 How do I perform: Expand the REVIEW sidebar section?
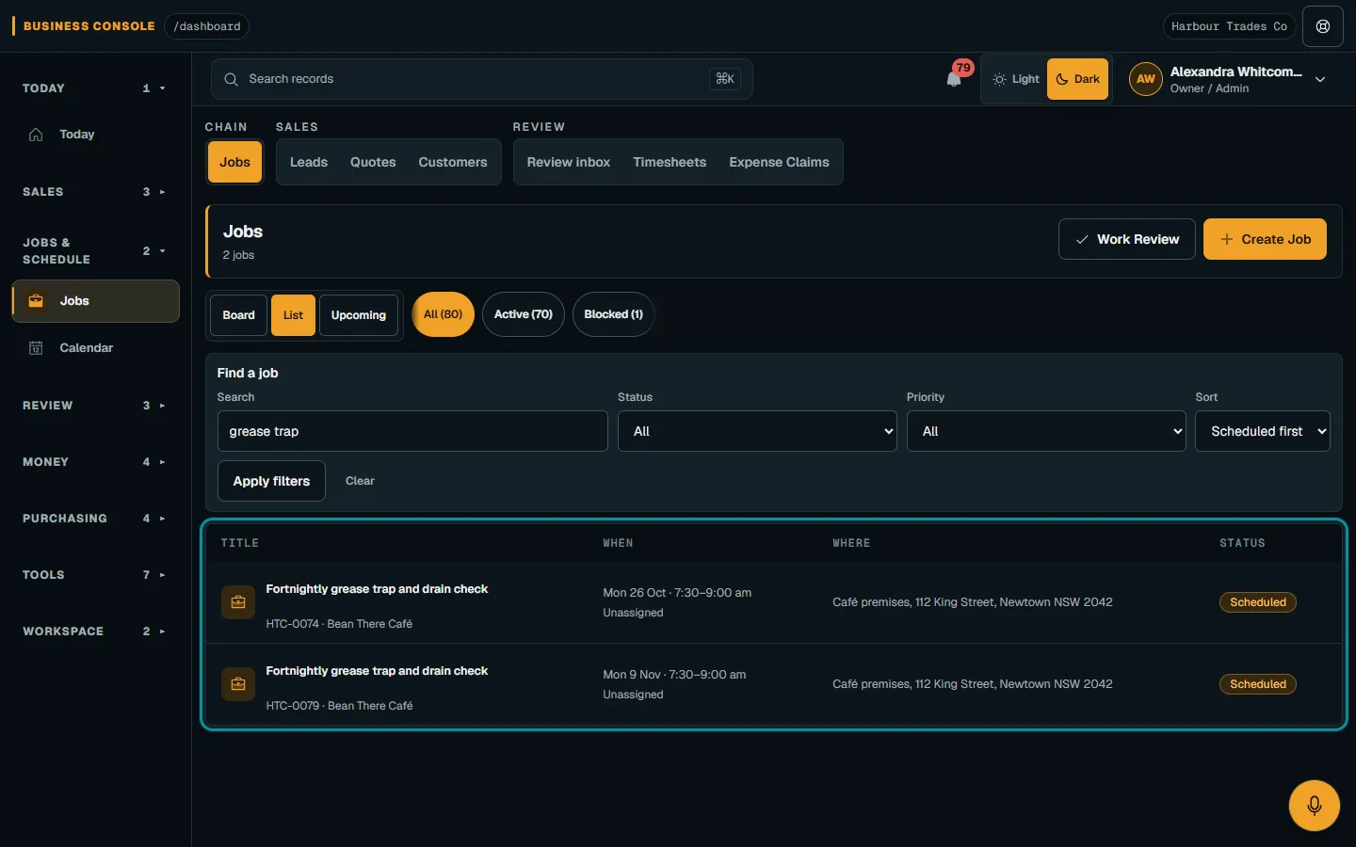tap(94, 406)
